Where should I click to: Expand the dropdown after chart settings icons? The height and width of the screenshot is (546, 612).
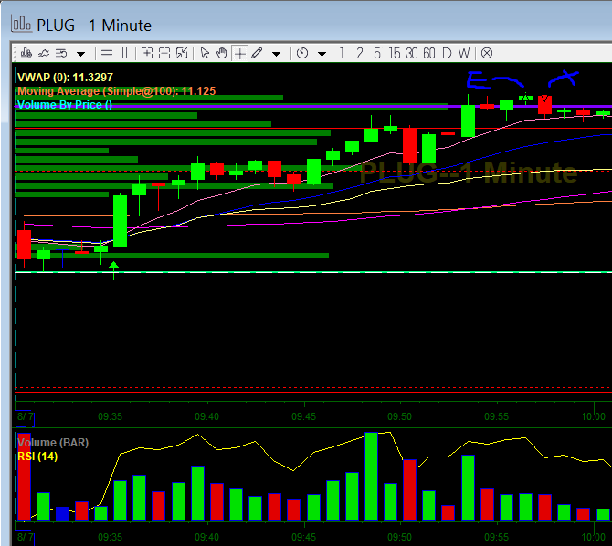[80, 54]
